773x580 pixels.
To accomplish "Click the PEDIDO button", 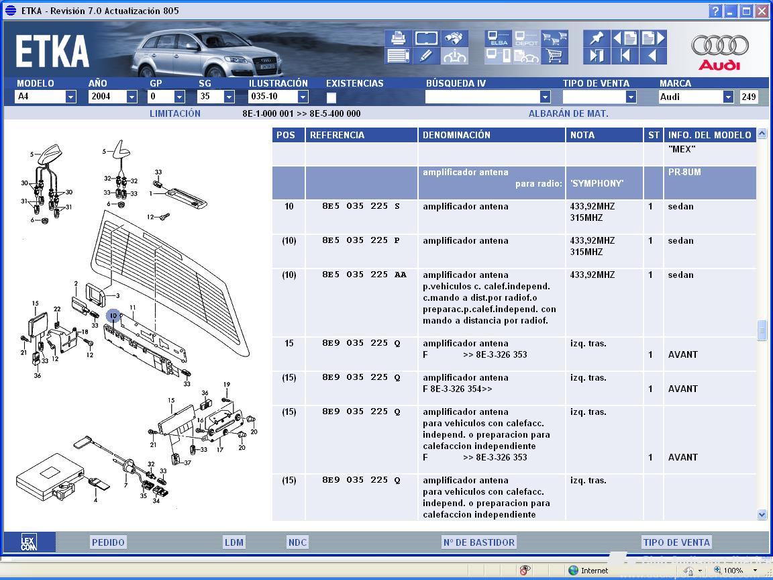I will coord(108,542).
